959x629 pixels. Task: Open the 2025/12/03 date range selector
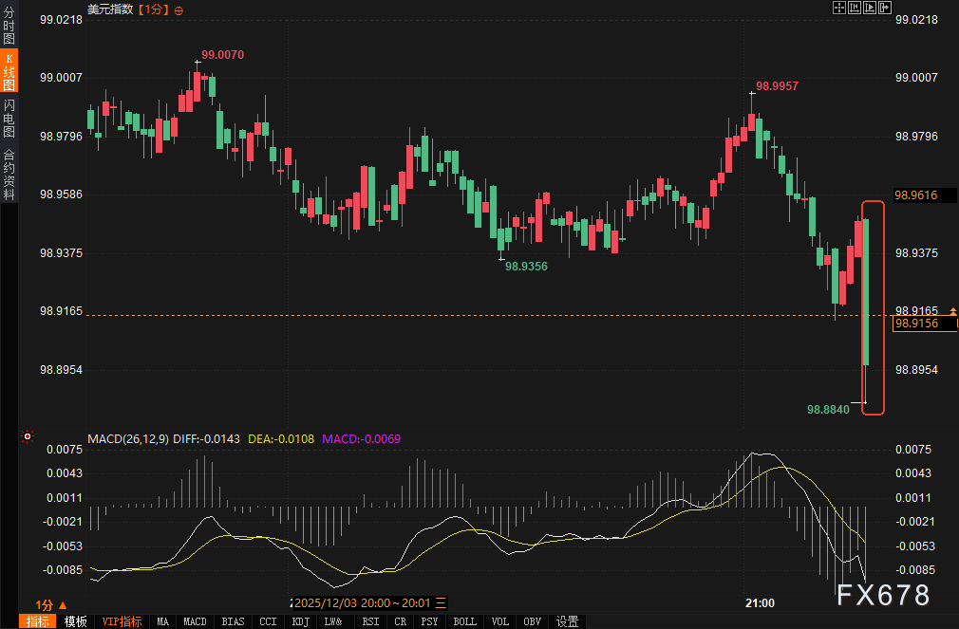coord(361,602)
